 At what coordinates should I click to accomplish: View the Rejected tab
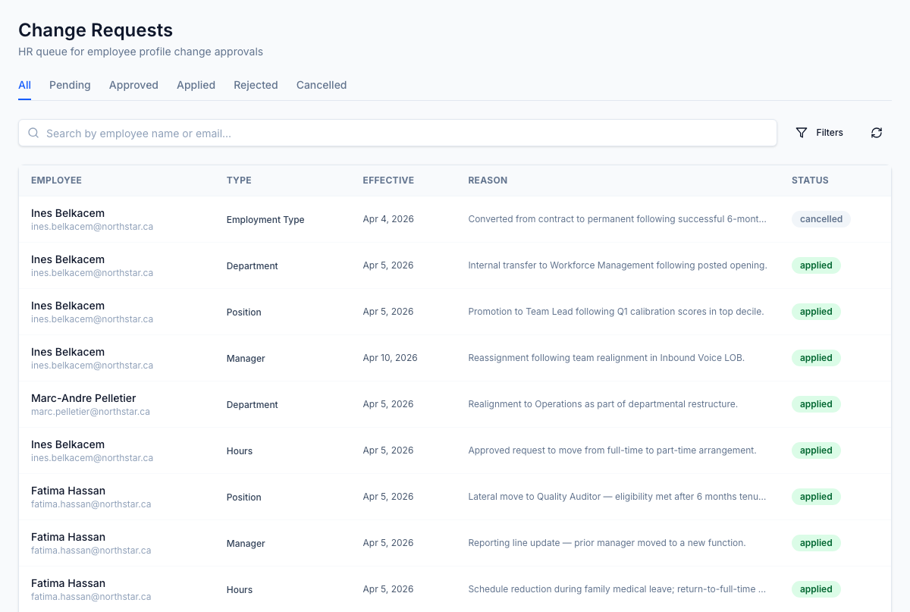(256, 85)
